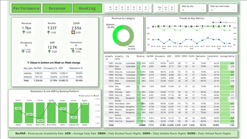247x139 pixels.
Task: Select week W 25 in slicer
Action: (145, 8)
